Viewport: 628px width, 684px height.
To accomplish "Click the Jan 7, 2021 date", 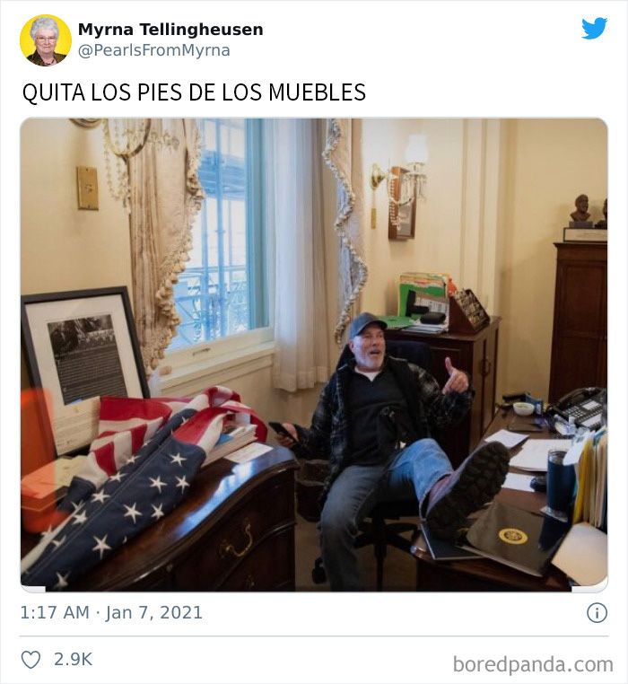I will pyautogui.click(x=154, y=612).
